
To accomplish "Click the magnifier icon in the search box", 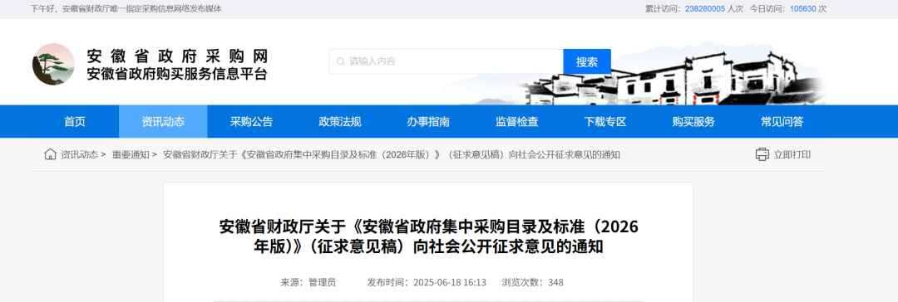I will (x=341, y=61).
